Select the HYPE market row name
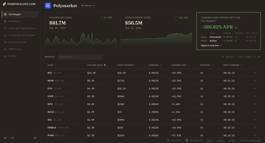265x143 pixels. click(50, 96)
